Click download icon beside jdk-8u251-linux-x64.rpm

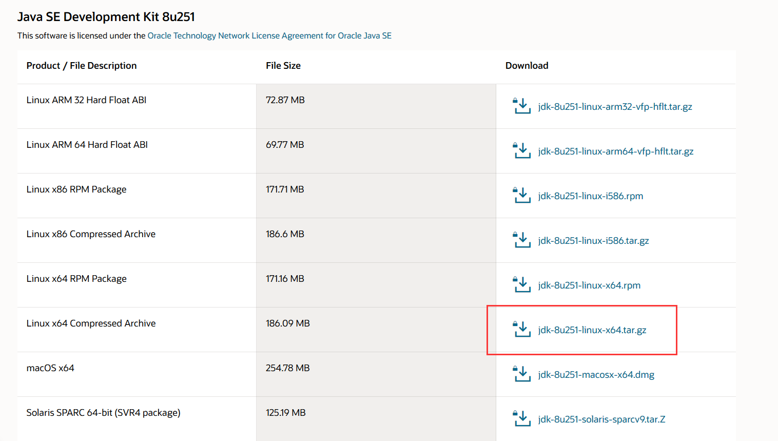(522, 285)
